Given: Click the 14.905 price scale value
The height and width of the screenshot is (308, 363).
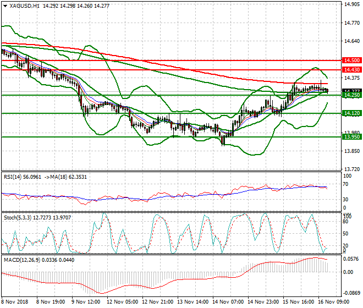Looking at the screenshot, I should click(x=352, y=4).
